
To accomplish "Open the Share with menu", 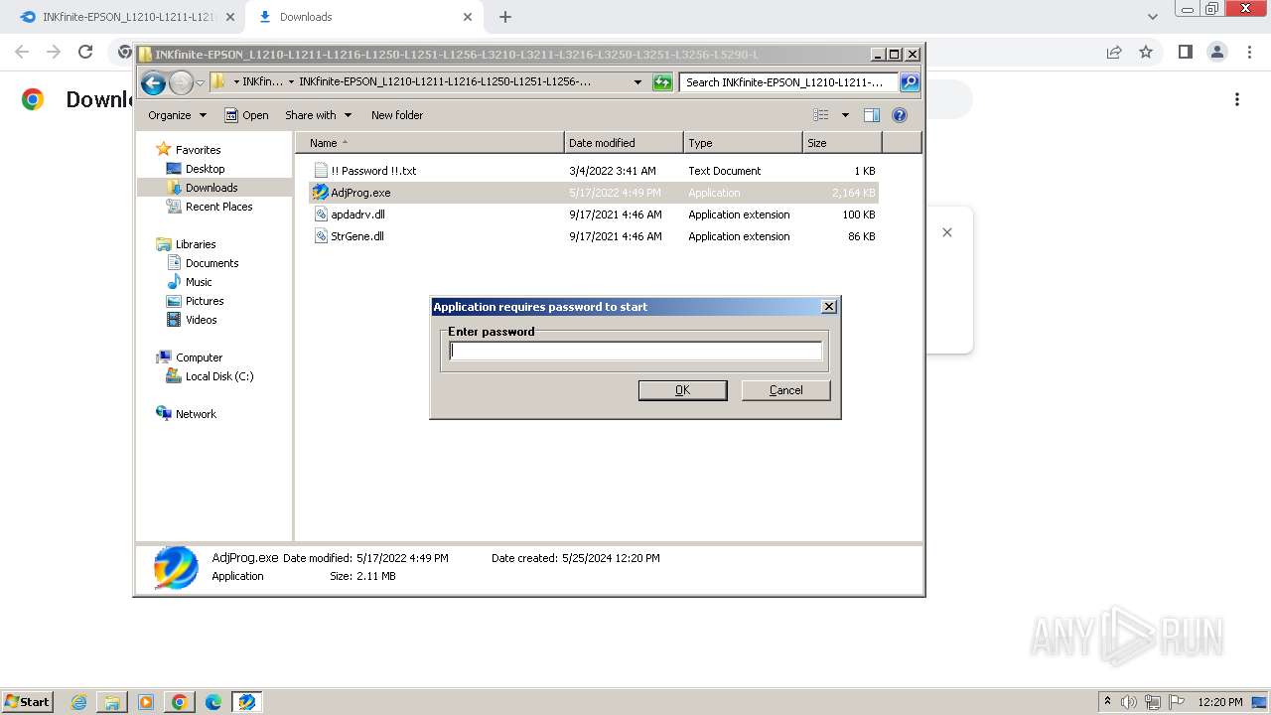I will click(318, 115).
